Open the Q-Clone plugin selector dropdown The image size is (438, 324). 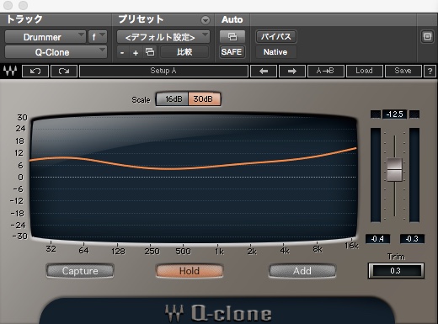[x=56, y=52]
